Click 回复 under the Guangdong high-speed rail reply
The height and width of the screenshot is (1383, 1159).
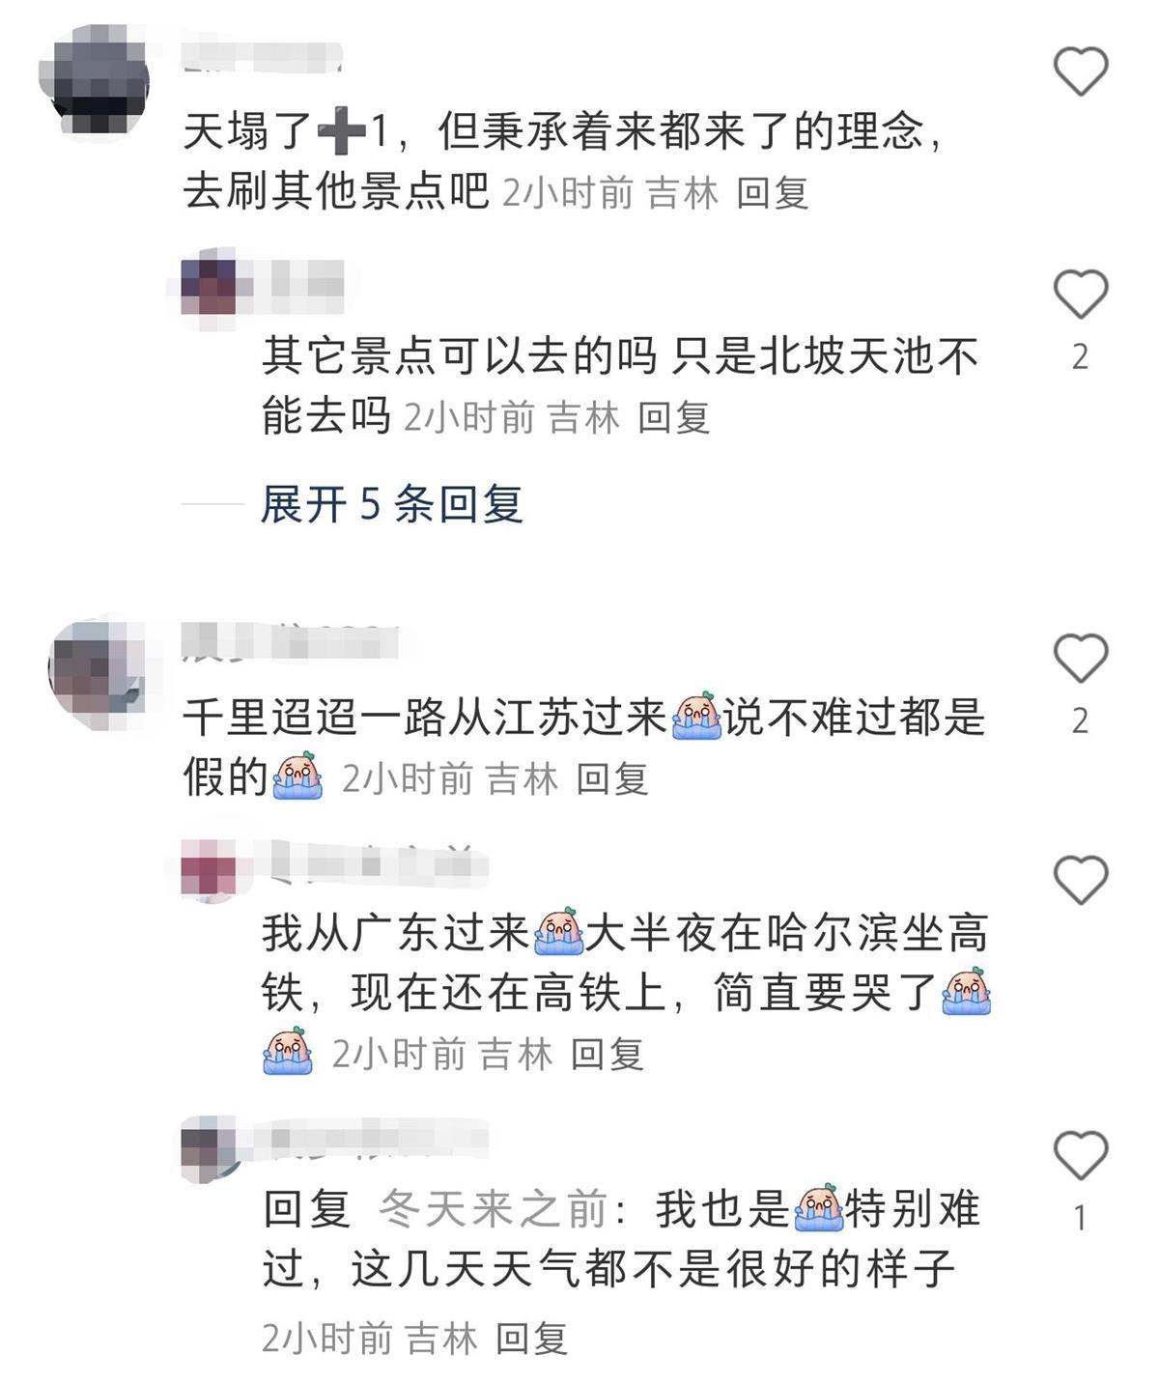click(x=607, y=1054)
